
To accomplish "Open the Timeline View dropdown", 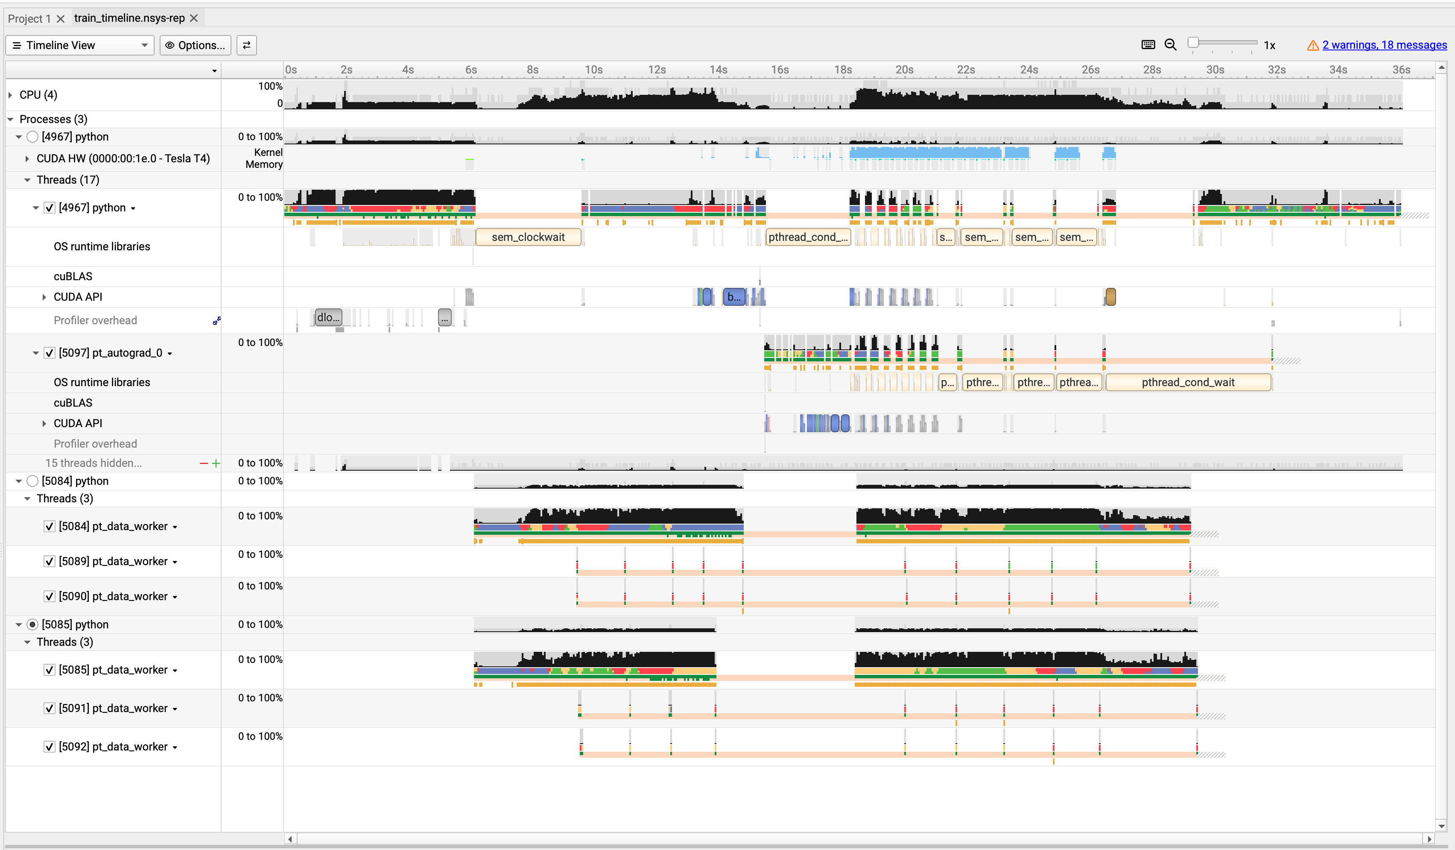I will [80, 45].
